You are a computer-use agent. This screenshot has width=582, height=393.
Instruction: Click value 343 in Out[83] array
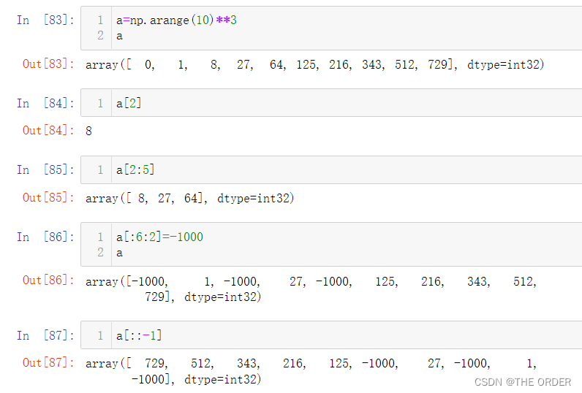pos(371,64)
